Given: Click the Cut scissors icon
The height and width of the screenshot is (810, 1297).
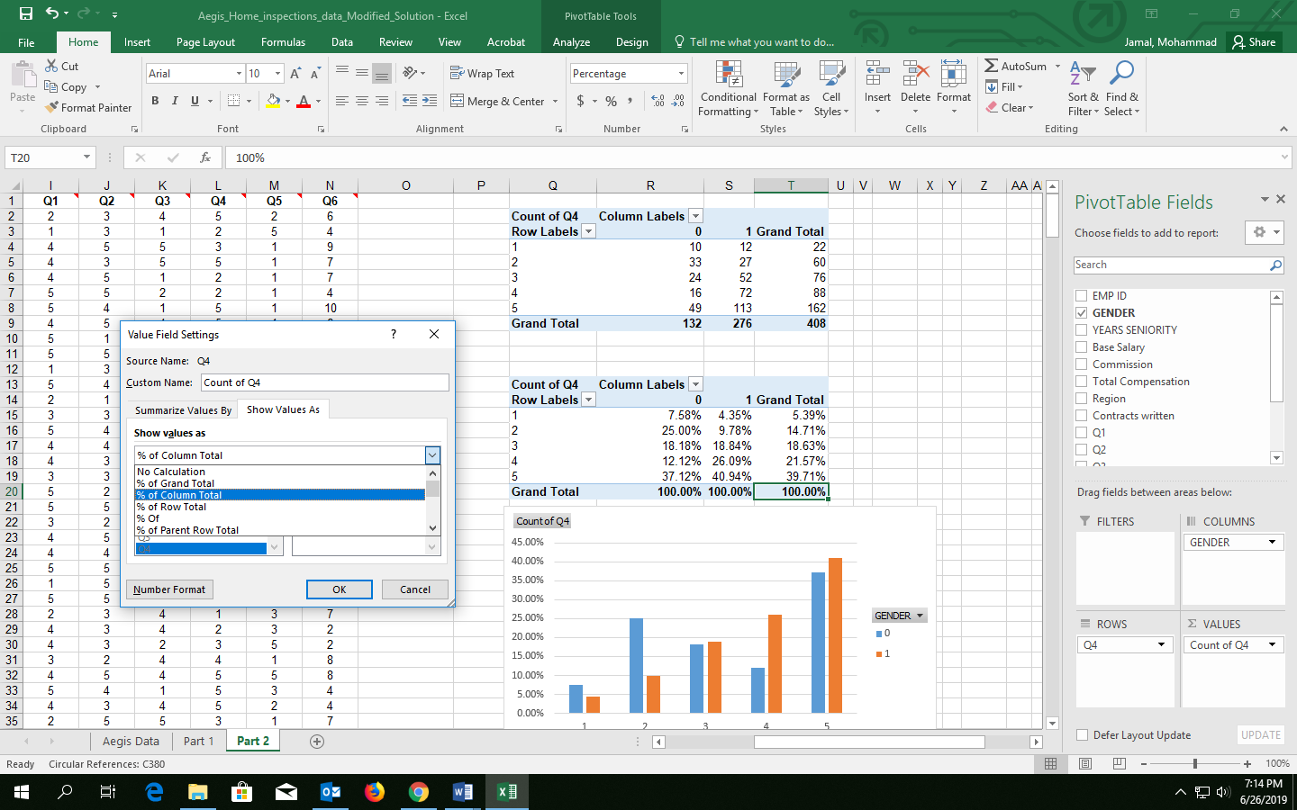Looking at the screenshot, I should coord(51,66).
